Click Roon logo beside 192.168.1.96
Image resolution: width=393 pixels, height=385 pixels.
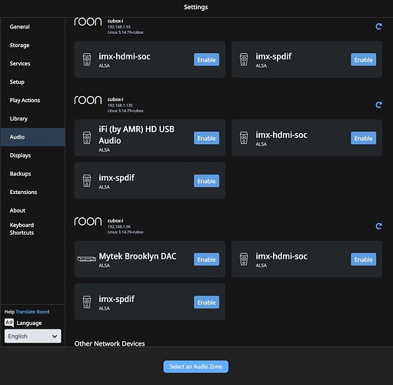click(88, 222)
